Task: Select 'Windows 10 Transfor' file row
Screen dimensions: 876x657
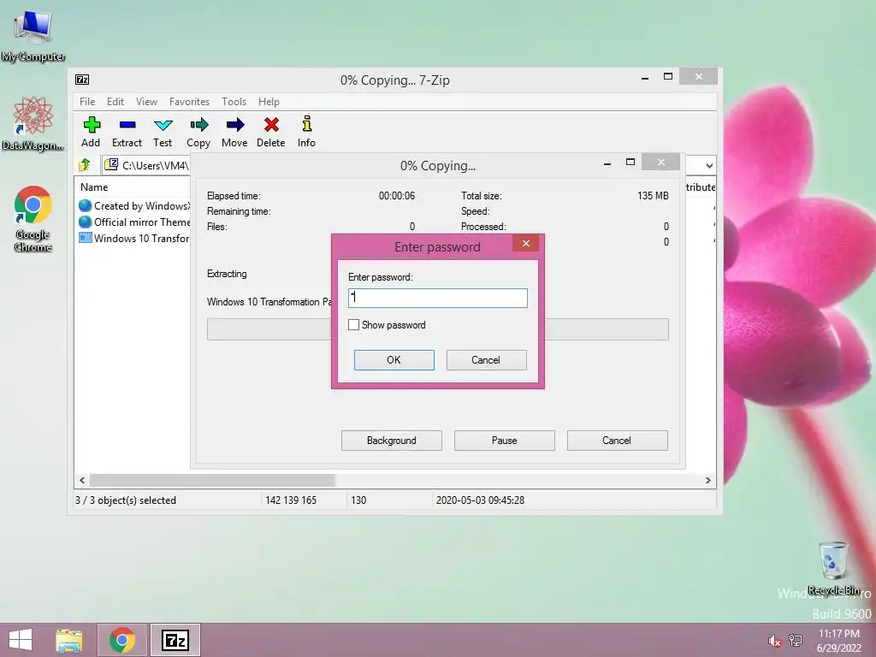Action: [x=134, y=238]
